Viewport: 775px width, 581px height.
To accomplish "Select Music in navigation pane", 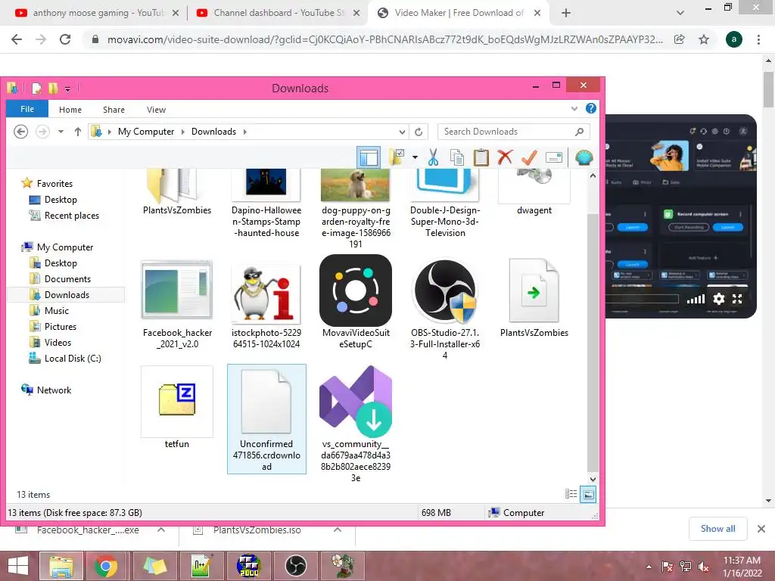I will pyautogui.click(x=56, y=311).
